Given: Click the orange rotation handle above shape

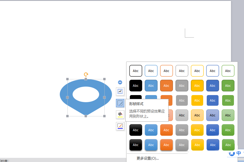Looking at the screenshot, I should (86, 74).
